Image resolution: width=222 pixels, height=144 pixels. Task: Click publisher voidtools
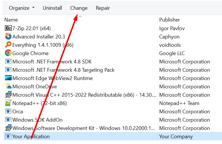click(170, 45)
